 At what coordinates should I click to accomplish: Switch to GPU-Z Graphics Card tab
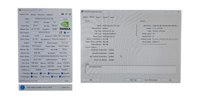coord(24,14)
